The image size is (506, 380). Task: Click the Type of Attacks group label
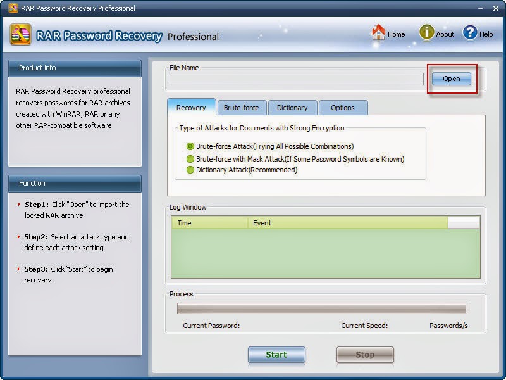(262, 128)
